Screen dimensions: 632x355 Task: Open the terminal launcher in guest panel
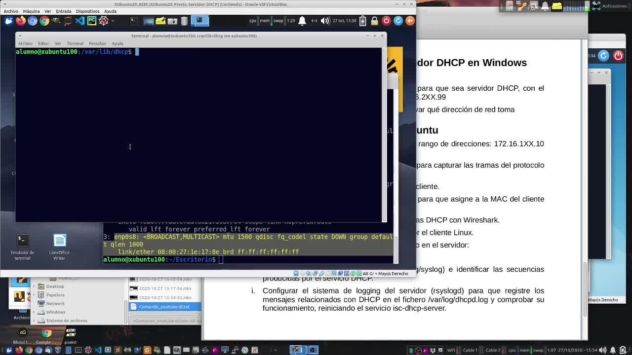pyautogui.click(x=134, y=21)
